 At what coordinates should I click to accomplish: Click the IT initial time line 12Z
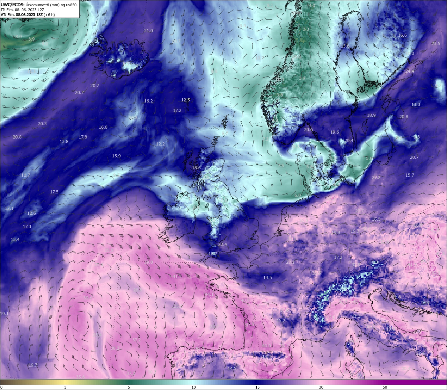[x=22, y=10]
